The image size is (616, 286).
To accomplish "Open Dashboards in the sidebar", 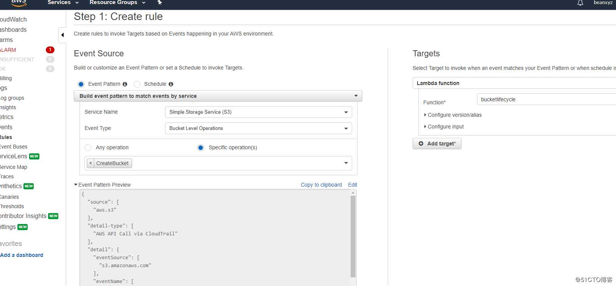I will click(13, 29).
